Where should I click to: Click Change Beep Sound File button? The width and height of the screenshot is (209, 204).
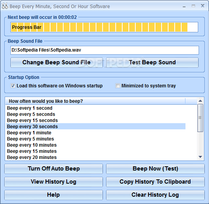pos(57,62)
